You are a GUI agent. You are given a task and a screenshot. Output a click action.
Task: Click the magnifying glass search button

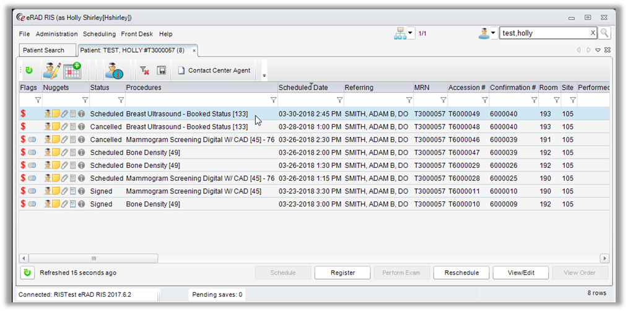coord(604,33)
